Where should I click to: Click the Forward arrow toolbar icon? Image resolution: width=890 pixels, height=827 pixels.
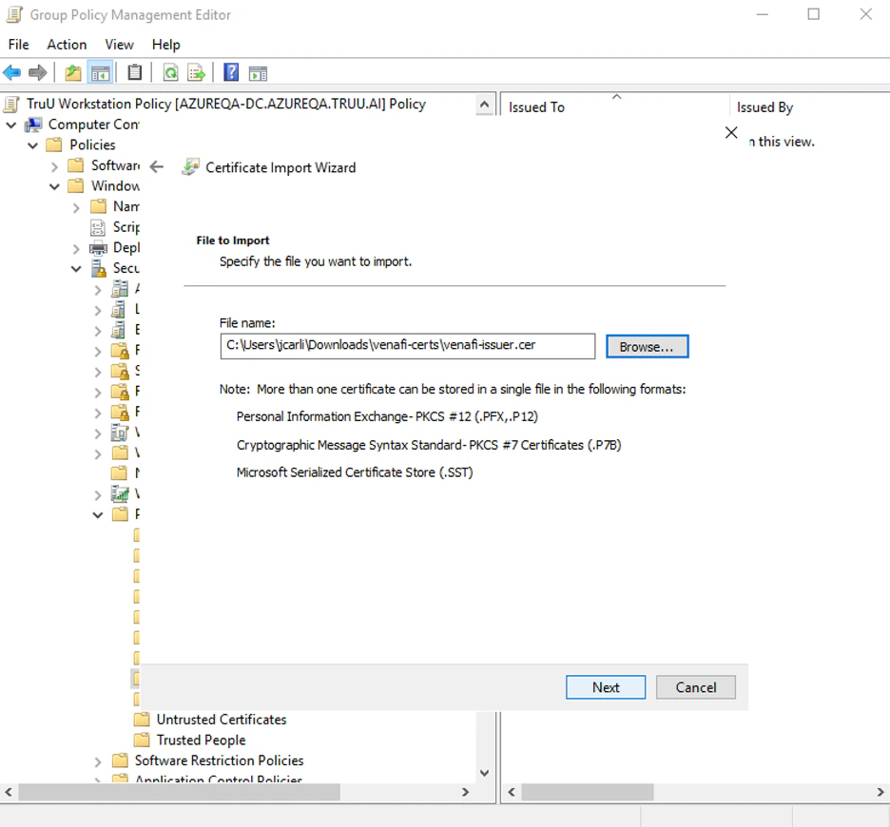(x=37, y=72)
